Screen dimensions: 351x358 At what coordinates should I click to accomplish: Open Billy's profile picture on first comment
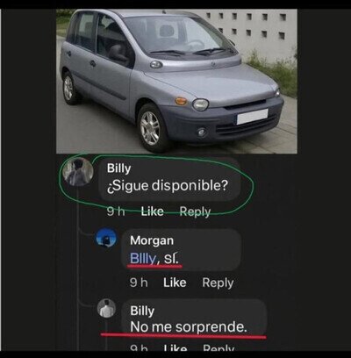point(78,172)
